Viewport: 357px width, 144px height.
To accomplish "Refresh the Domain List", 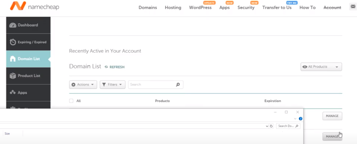I will (x=115, y=67).
